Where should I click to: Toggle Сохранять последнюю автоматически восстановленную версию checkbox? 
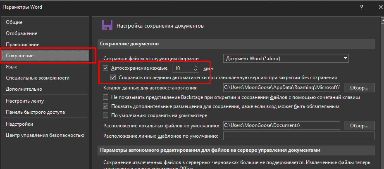tap(113, 77)
